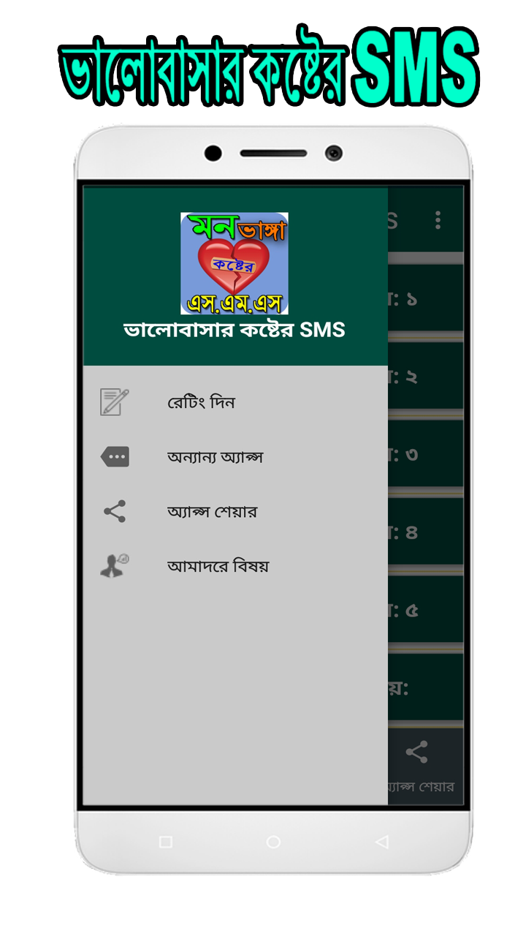This screenshot has height=936, width=526.
Task: Tap the share icon in the drawer
Action: [115, 511]
